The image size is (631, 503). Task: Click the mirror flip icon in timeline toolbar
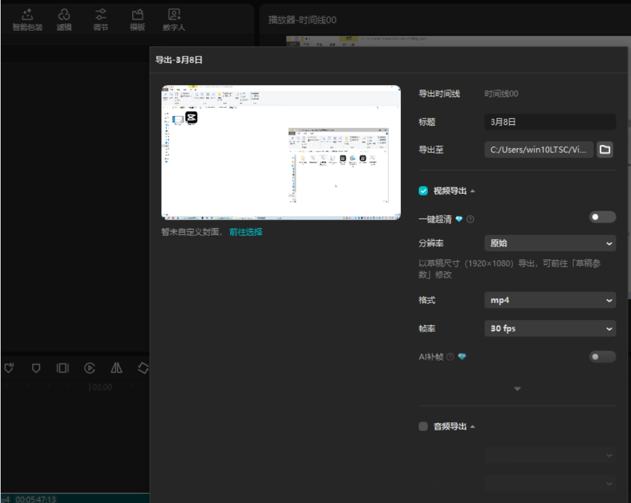[116, 368]
